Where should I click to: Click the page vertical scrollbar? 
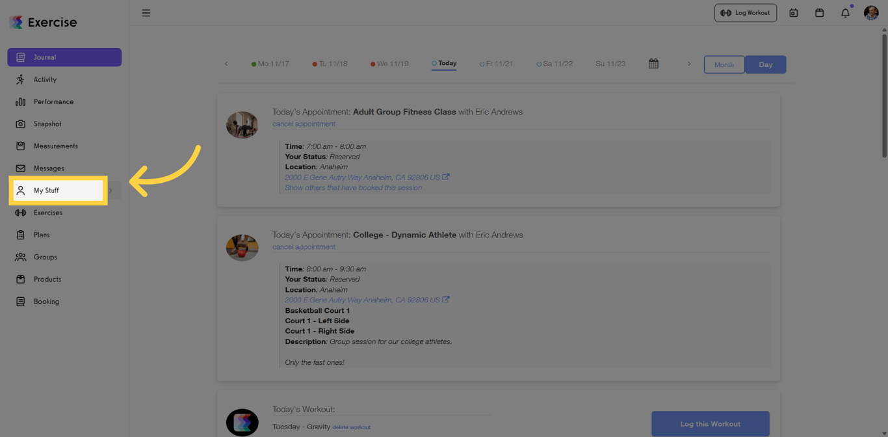884,94
